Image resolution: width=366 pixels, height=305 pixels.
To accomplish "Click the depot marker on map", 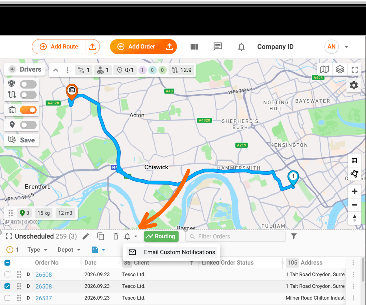I will click(x=72, y=91).
